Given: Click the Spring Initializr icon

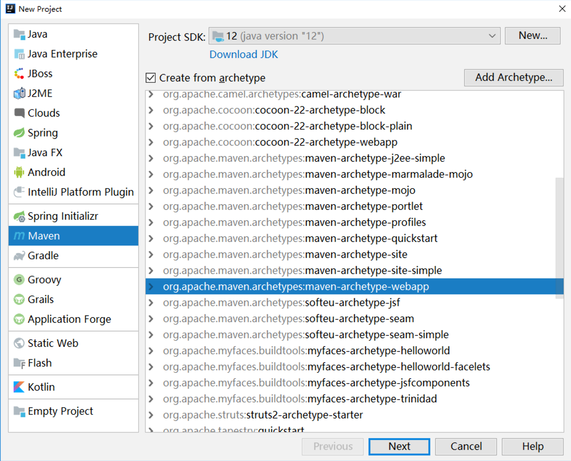Looking at the screenshot, I should click(x=19, y=216).
